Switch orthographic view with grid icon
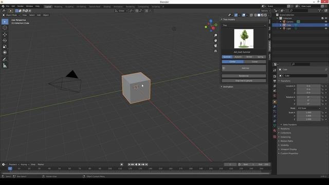 tap(215, 51)
